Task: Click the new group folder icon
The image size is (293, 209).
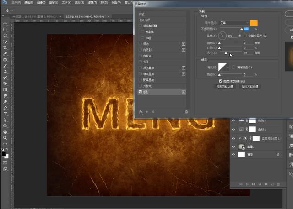Action: pyautogui.click(x=266, y=184)
